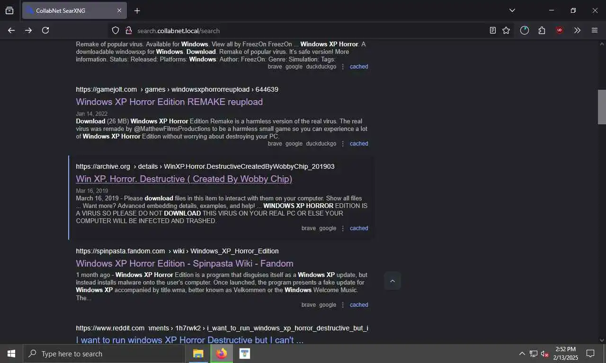Open the third pinned taskbar app
Viewport: 606px width, 363px height.
pos(244,354)
